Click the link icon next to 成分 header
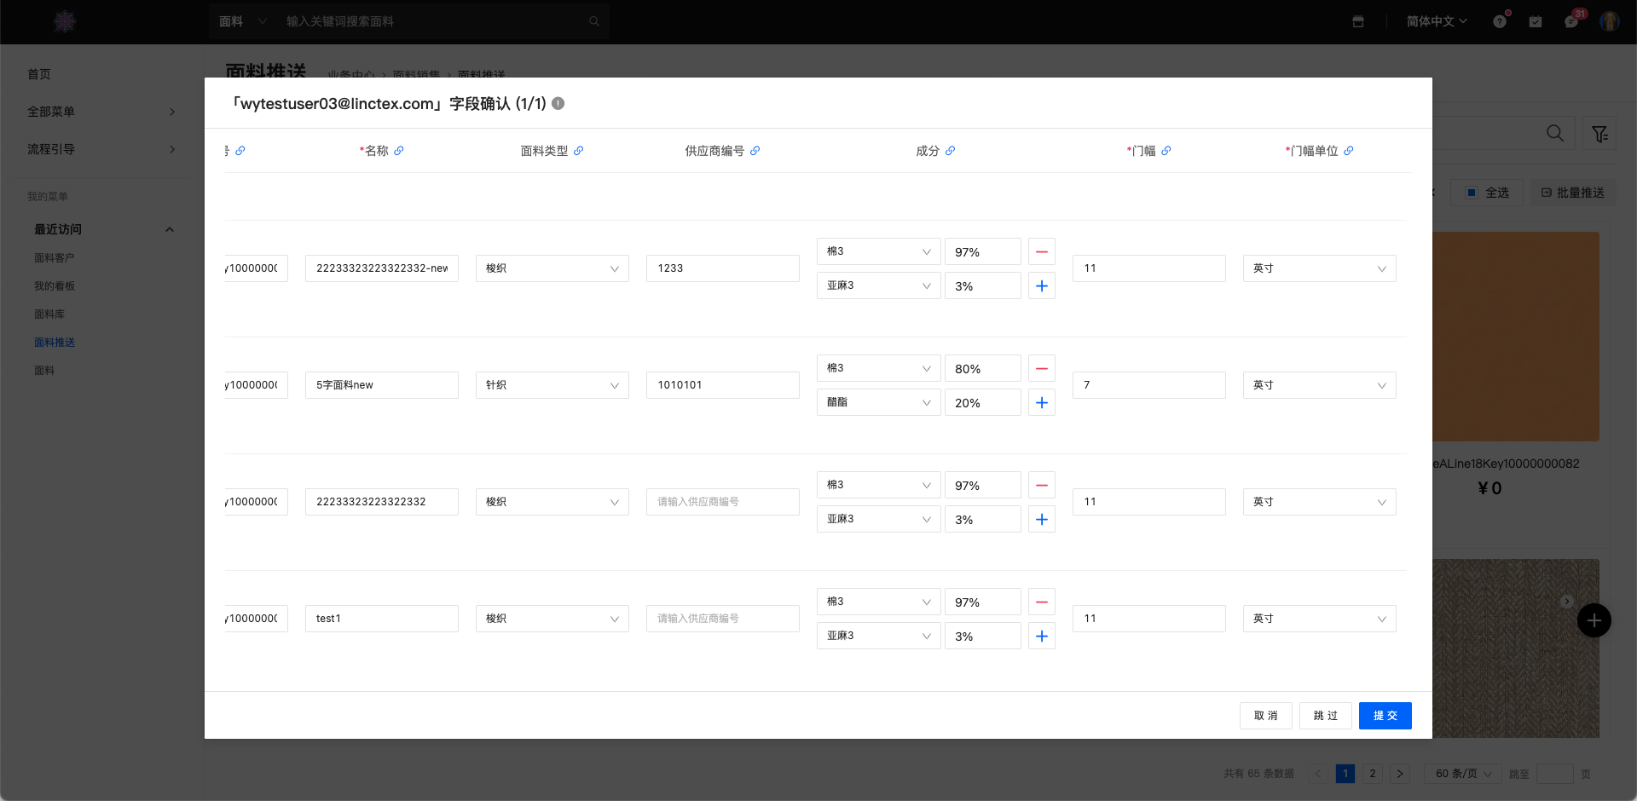Image resolution: width=1637 pixels, height=801 pixels. [x=951, y=151]
